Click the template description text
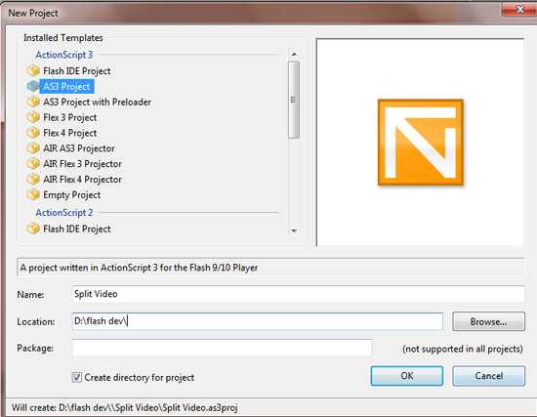Viewport: 537px width, 417px height. point(139,268)
